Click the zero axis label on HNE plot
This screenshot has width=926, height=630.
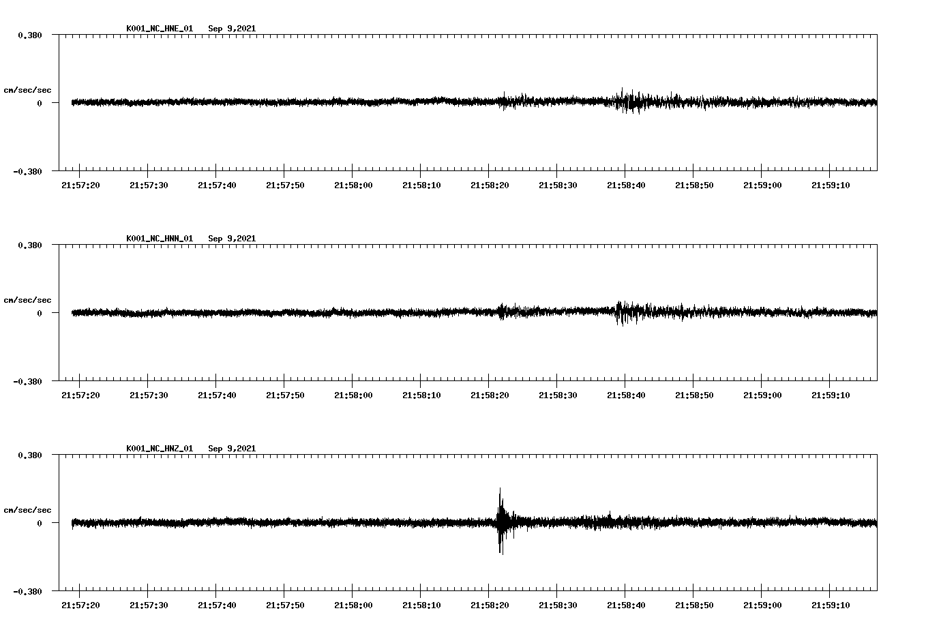coord(40,103)
